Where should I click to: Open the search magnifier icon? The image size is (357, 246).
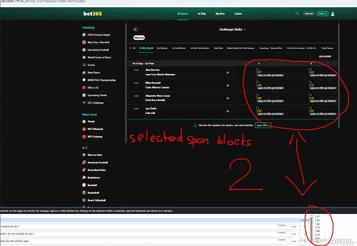(x=297, y=13)
